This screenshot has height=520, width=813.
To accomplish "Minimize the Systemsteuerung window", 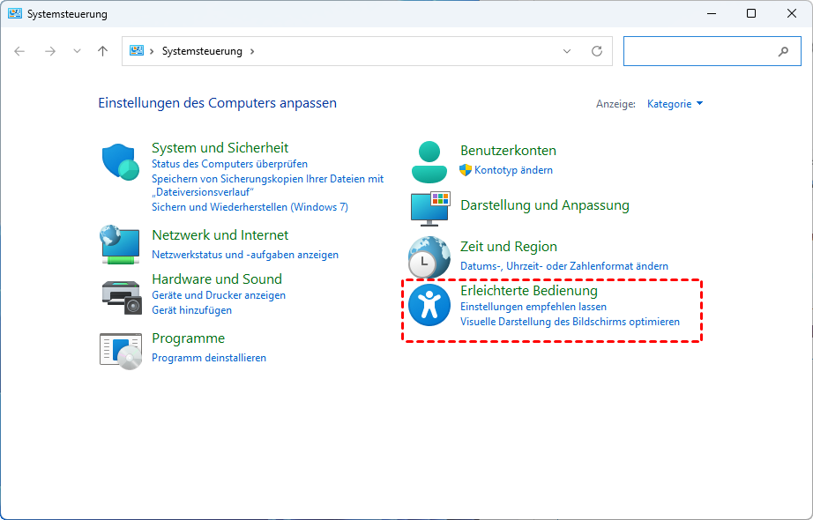I will 712,13.
